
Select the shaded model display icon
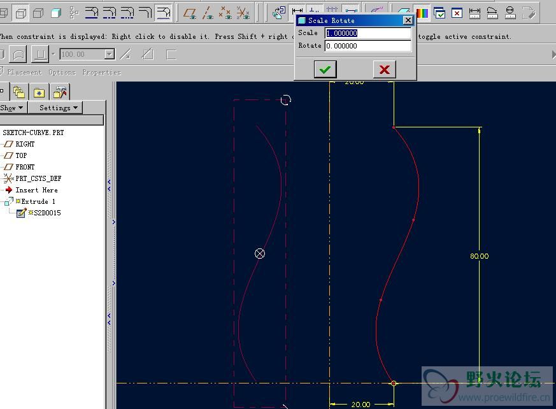(x=56, y=13)
